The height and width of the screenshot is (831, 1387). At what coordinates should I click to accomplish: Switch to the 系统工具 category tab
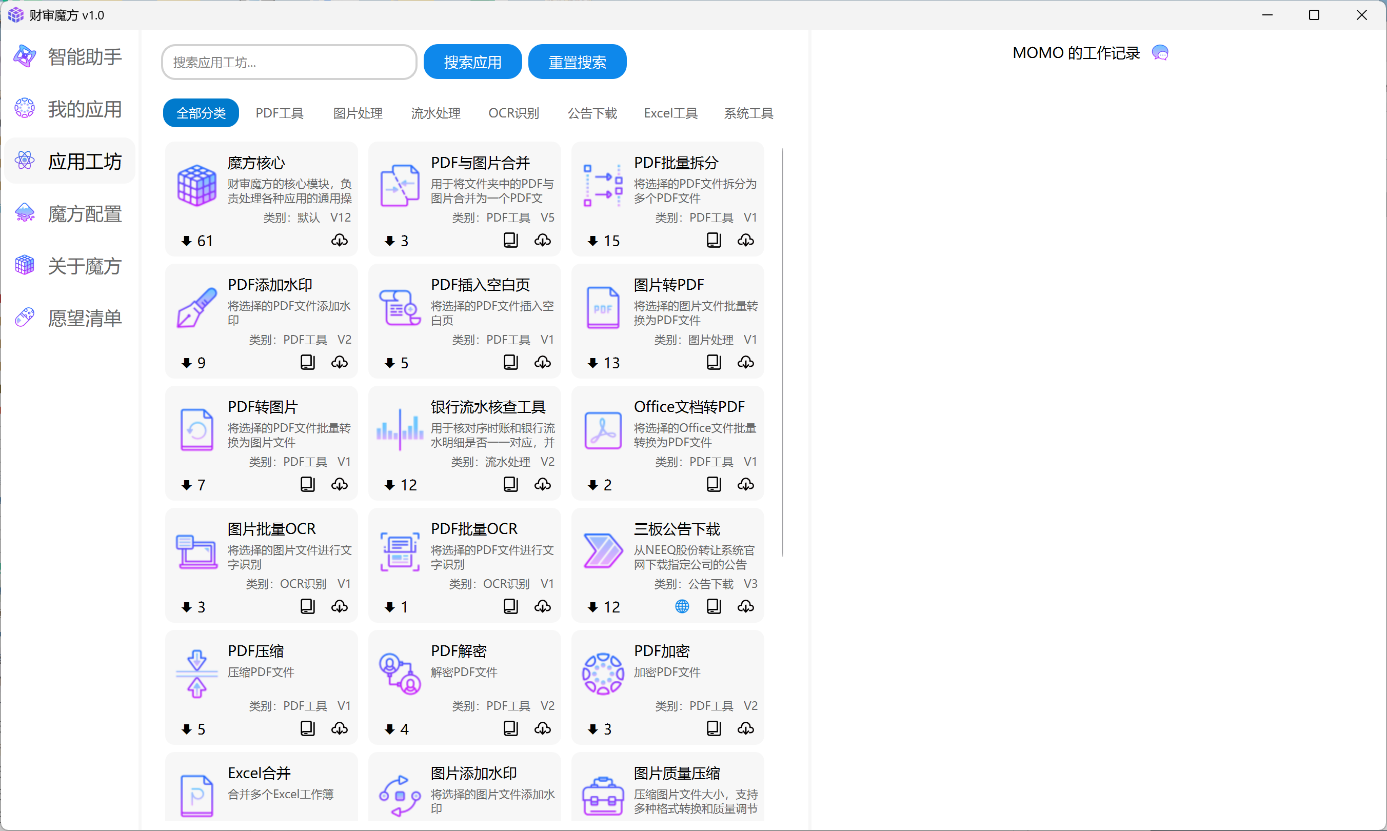click(748, 113)
